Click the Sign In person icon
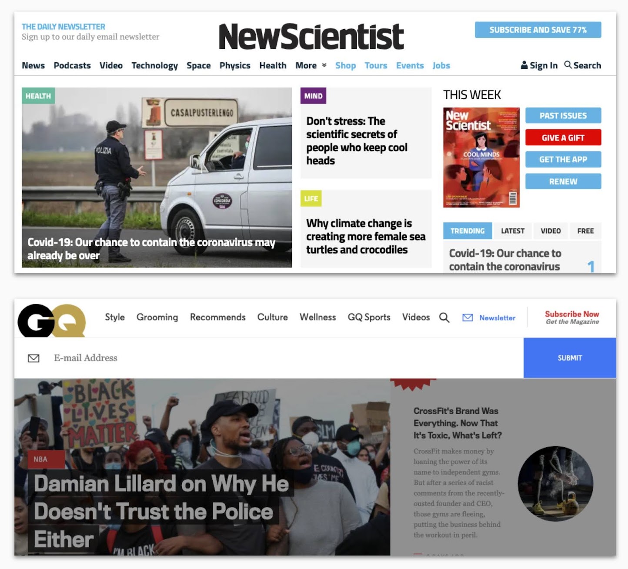Viewport: 628px width, 569px height. click(524, 65)
